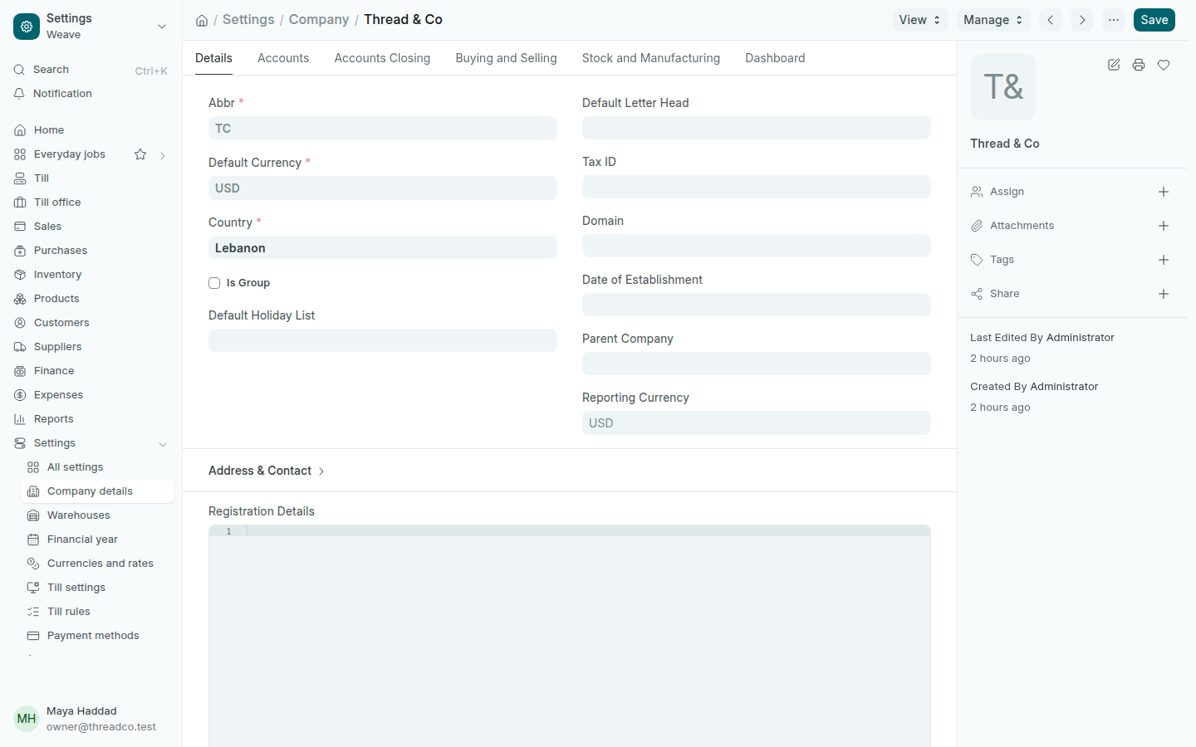This screenshot has width=1196, height=747.
Task: Click the Country field showing Lebanon
Action: click(383, 247)
